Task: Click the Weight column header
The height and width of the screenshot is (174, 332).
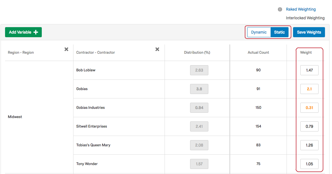Action: [306, 52]
